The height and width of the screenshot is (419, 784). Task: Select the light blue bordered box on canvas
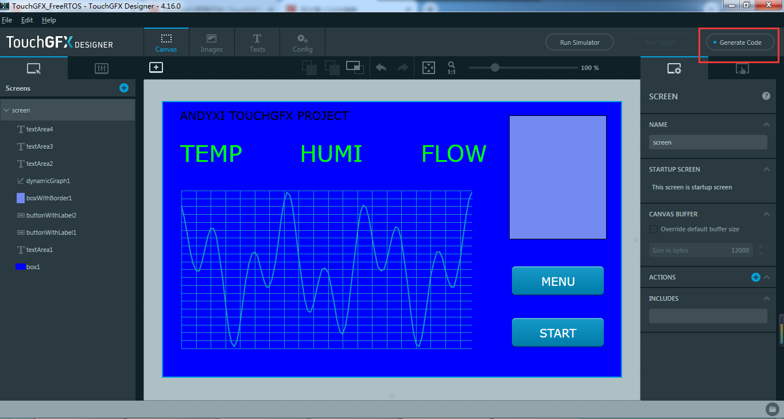558,177
